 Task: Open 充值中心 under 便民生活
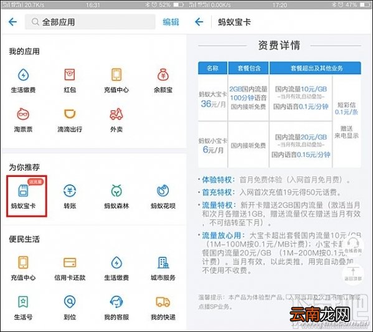coord(23,268)
